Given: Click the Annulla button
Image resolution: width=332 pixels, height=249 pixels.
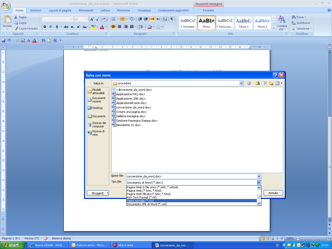Looking at the screenshot, I should click(273, 193).
